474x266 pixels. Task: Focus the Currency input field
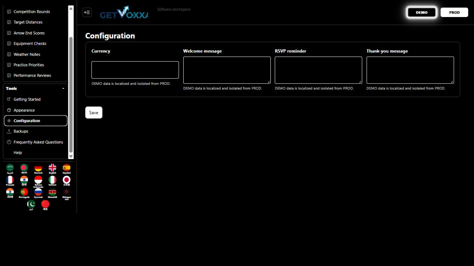135,70
